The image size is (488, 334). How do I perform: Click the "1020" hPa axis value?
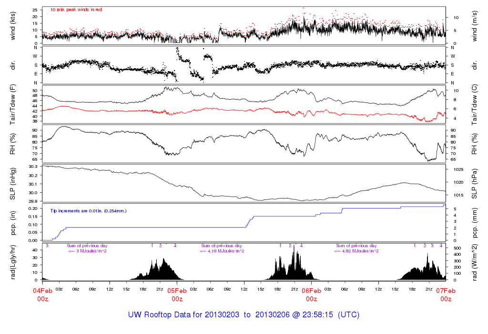(x=458, y=183)
